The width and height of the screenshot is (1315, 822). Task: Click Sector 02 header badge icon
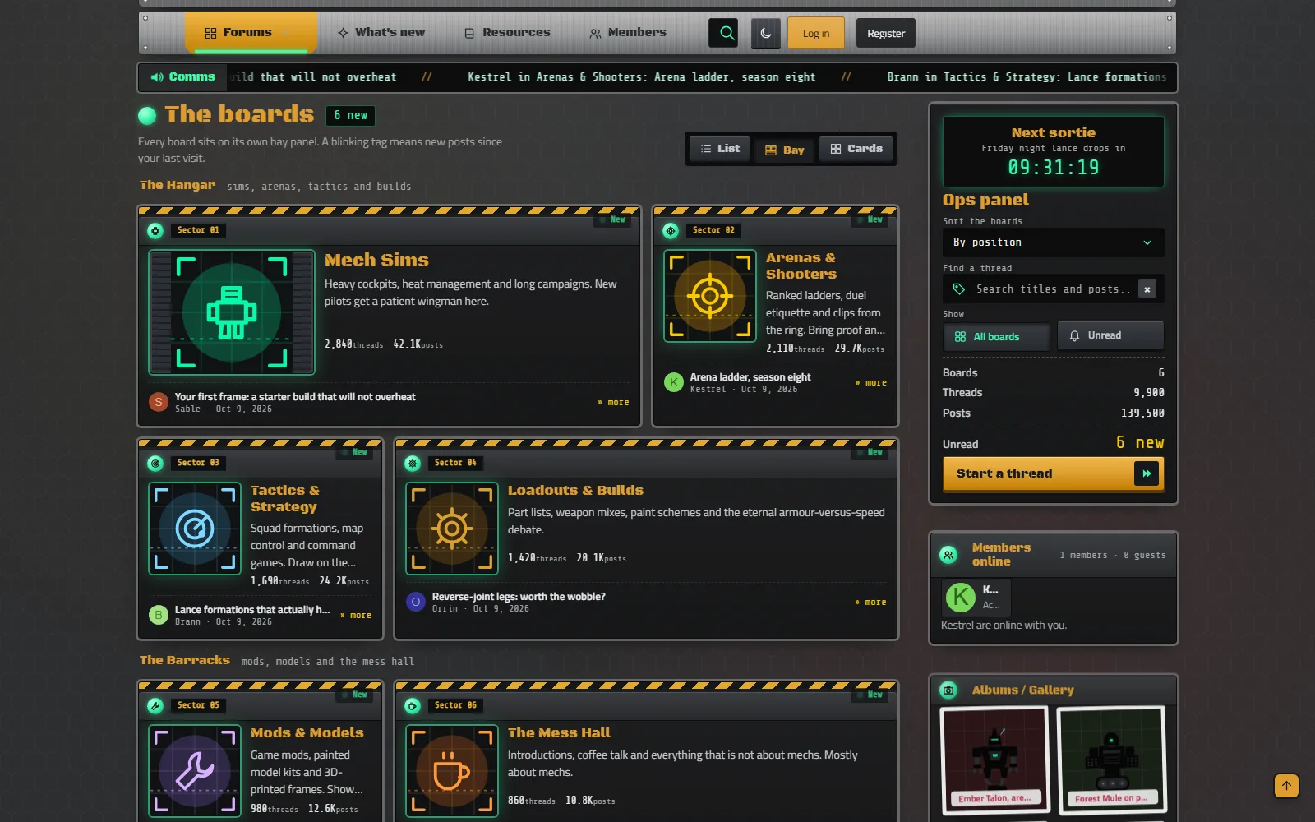click(671, 231)
